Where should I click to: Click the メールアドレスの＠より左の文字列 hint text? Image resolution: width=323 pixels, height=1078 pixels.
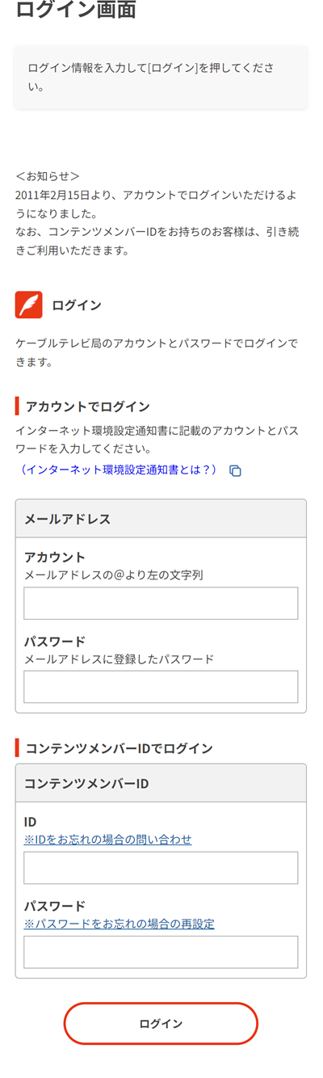(x=114, y=575)
